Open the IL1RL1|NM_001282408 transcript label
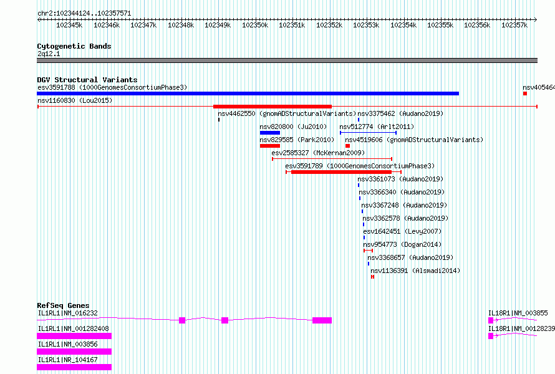Image resolution: width=555 pixels, height=374 pixels. coord(73,328)
